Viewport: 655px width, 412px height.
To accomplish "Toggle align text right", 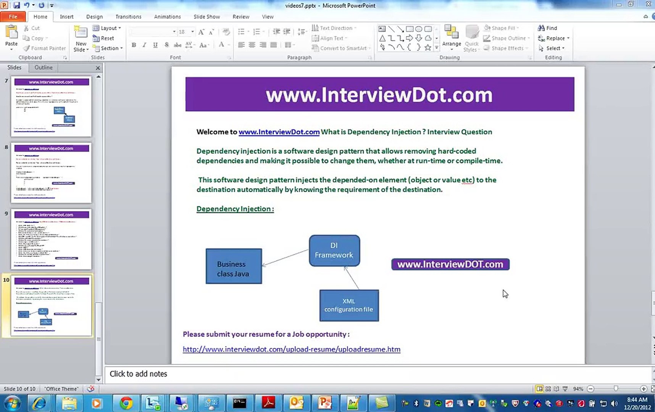I will 263,45.
